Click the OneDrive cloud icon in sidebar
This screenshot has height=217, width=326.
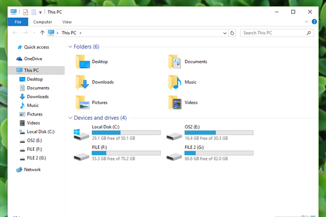click(x=19, y=59)
